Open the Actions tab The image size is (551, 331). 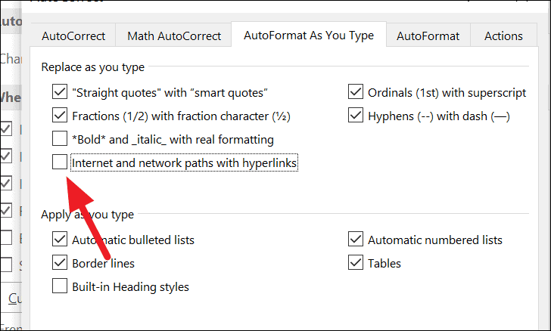click(503, 36)
